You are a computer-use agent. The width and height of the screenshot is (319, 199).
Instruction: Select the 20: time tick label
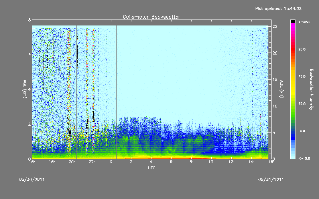click(x=72, y=162)
